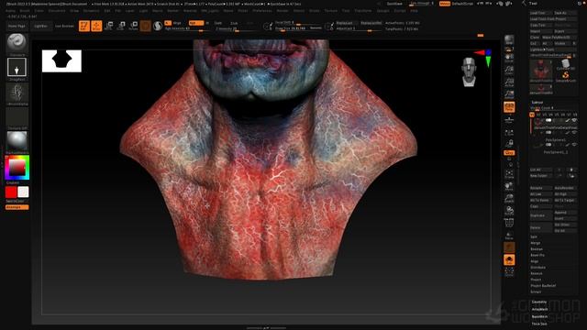This screenshot has height=330, width=587.
Task: Activate the orange Edit mode button
Action: [84, 26]
